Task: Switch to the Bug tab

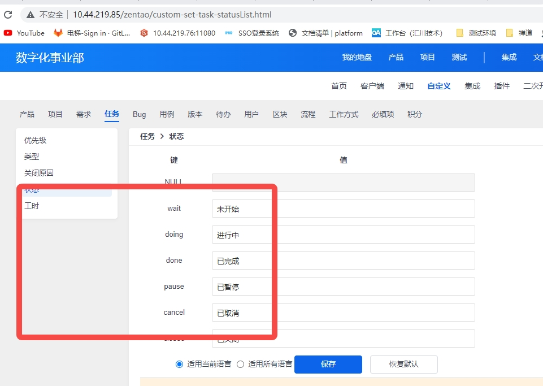Action: (140, 114)
